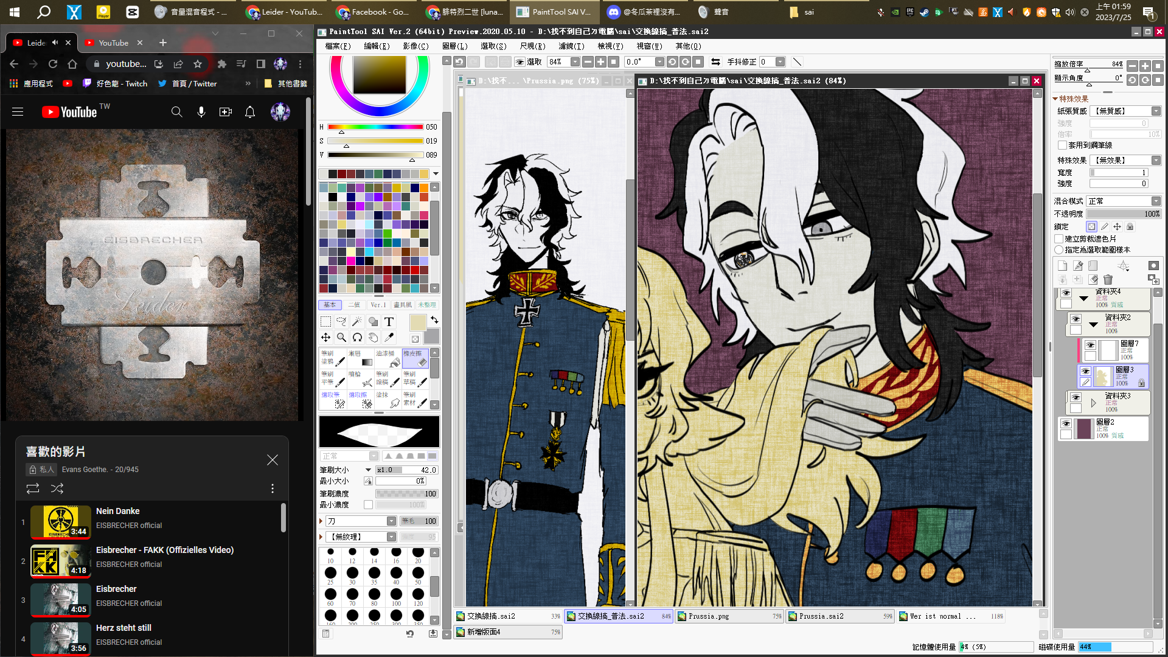
Task: Create a new layer mask
Action: (1153, 266)
